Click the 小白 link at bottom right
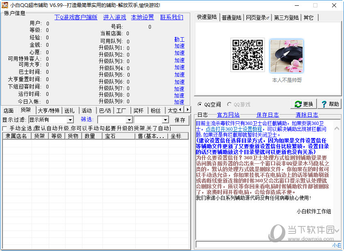This screenshot has height=251, width=344. 337,245
